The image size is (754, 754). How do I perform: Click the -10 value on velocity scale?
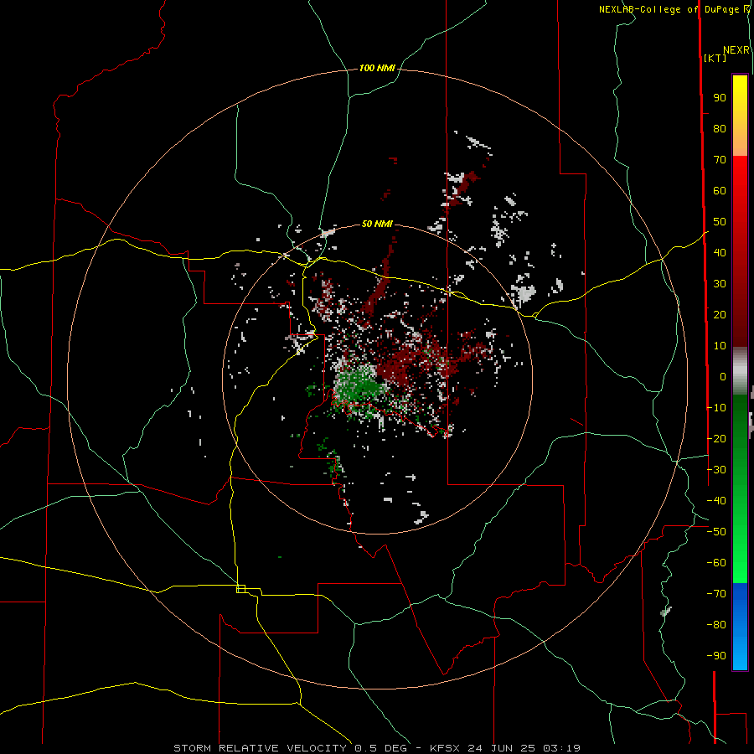click(x=716, y=408)
